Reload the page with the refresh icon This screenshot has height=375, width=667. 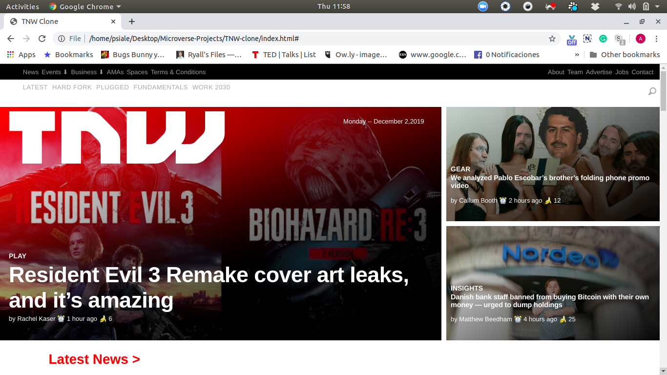(x=42, y=39)
